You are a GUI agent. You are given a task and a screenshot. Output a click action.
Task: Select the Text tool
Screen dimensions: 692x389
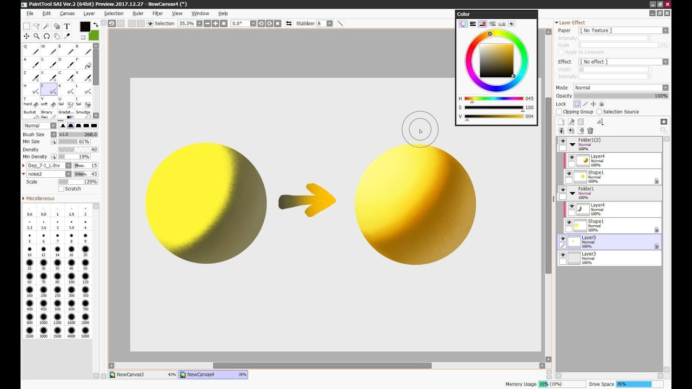click(67, 26)
